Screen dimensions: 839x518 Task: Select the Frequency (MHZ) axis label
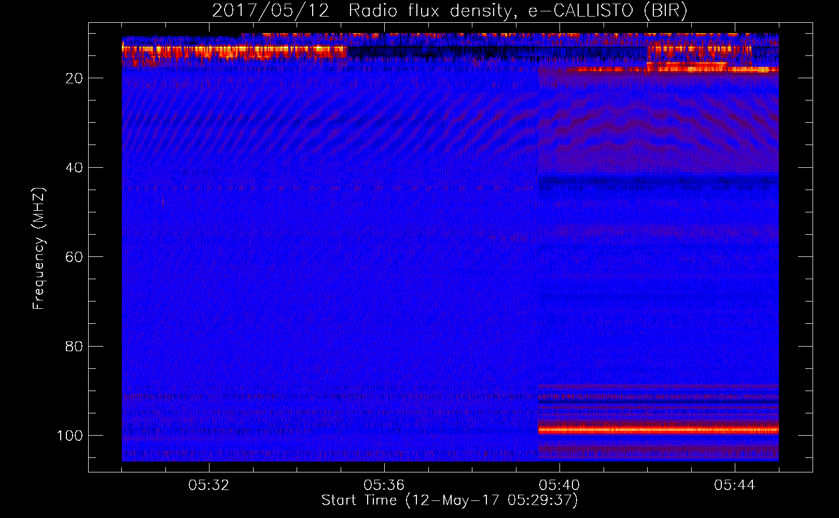[x=39, y=248]
